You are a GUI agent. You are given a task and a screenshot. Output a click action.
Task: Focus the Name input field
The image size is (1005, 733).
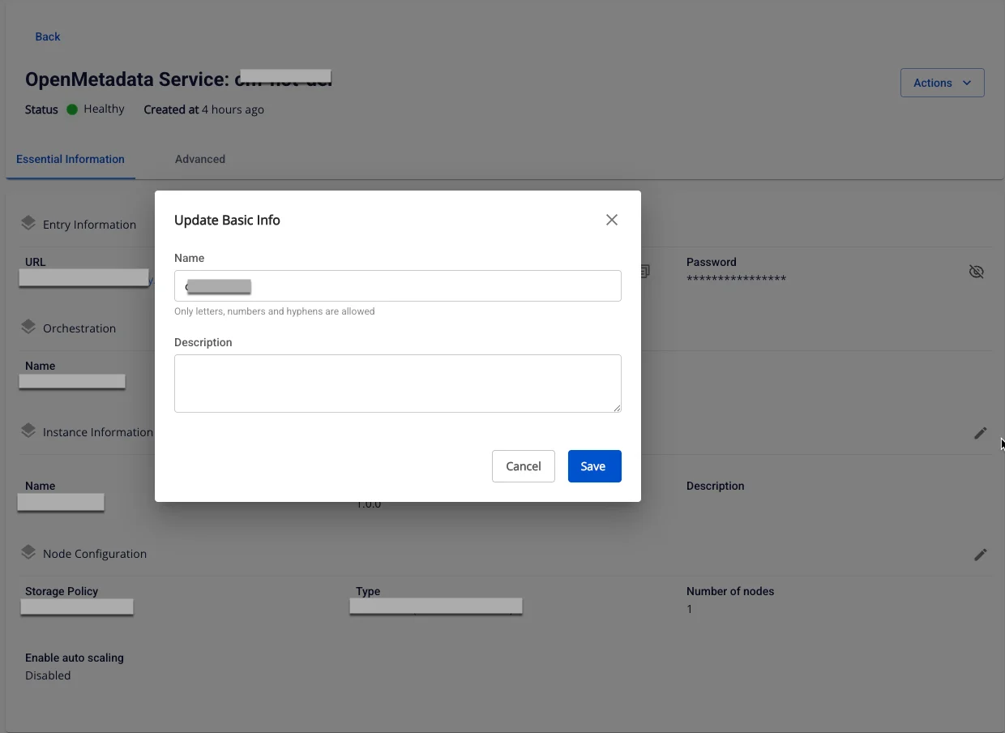(x=398, y=285)
